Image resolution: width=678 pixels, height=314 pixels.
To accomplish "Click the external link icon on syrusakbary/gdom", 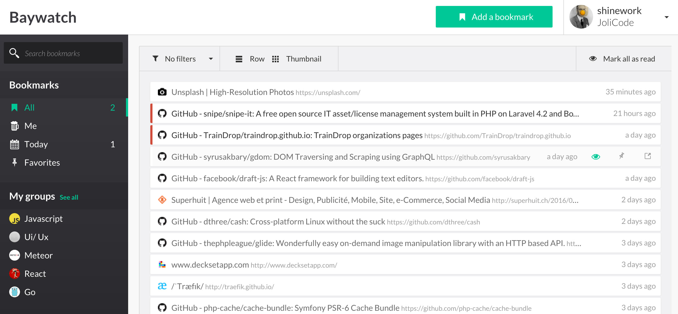I will (x=646, y=156).
